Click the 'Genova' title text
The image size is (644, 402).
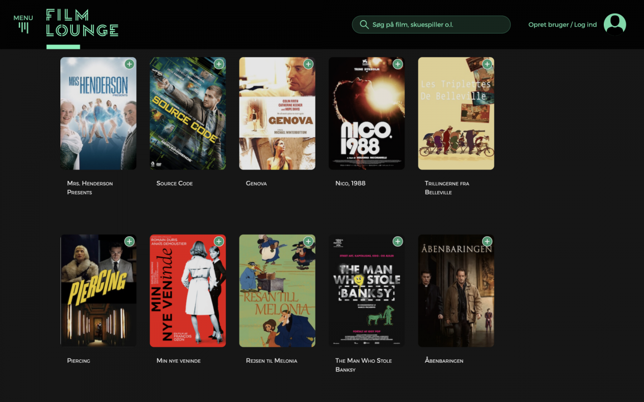pos(257,183)
